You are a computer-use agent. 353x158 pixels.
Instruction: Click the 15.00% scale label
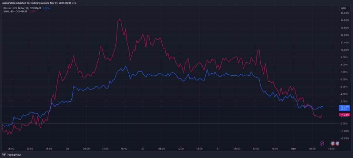pos(345,13)
